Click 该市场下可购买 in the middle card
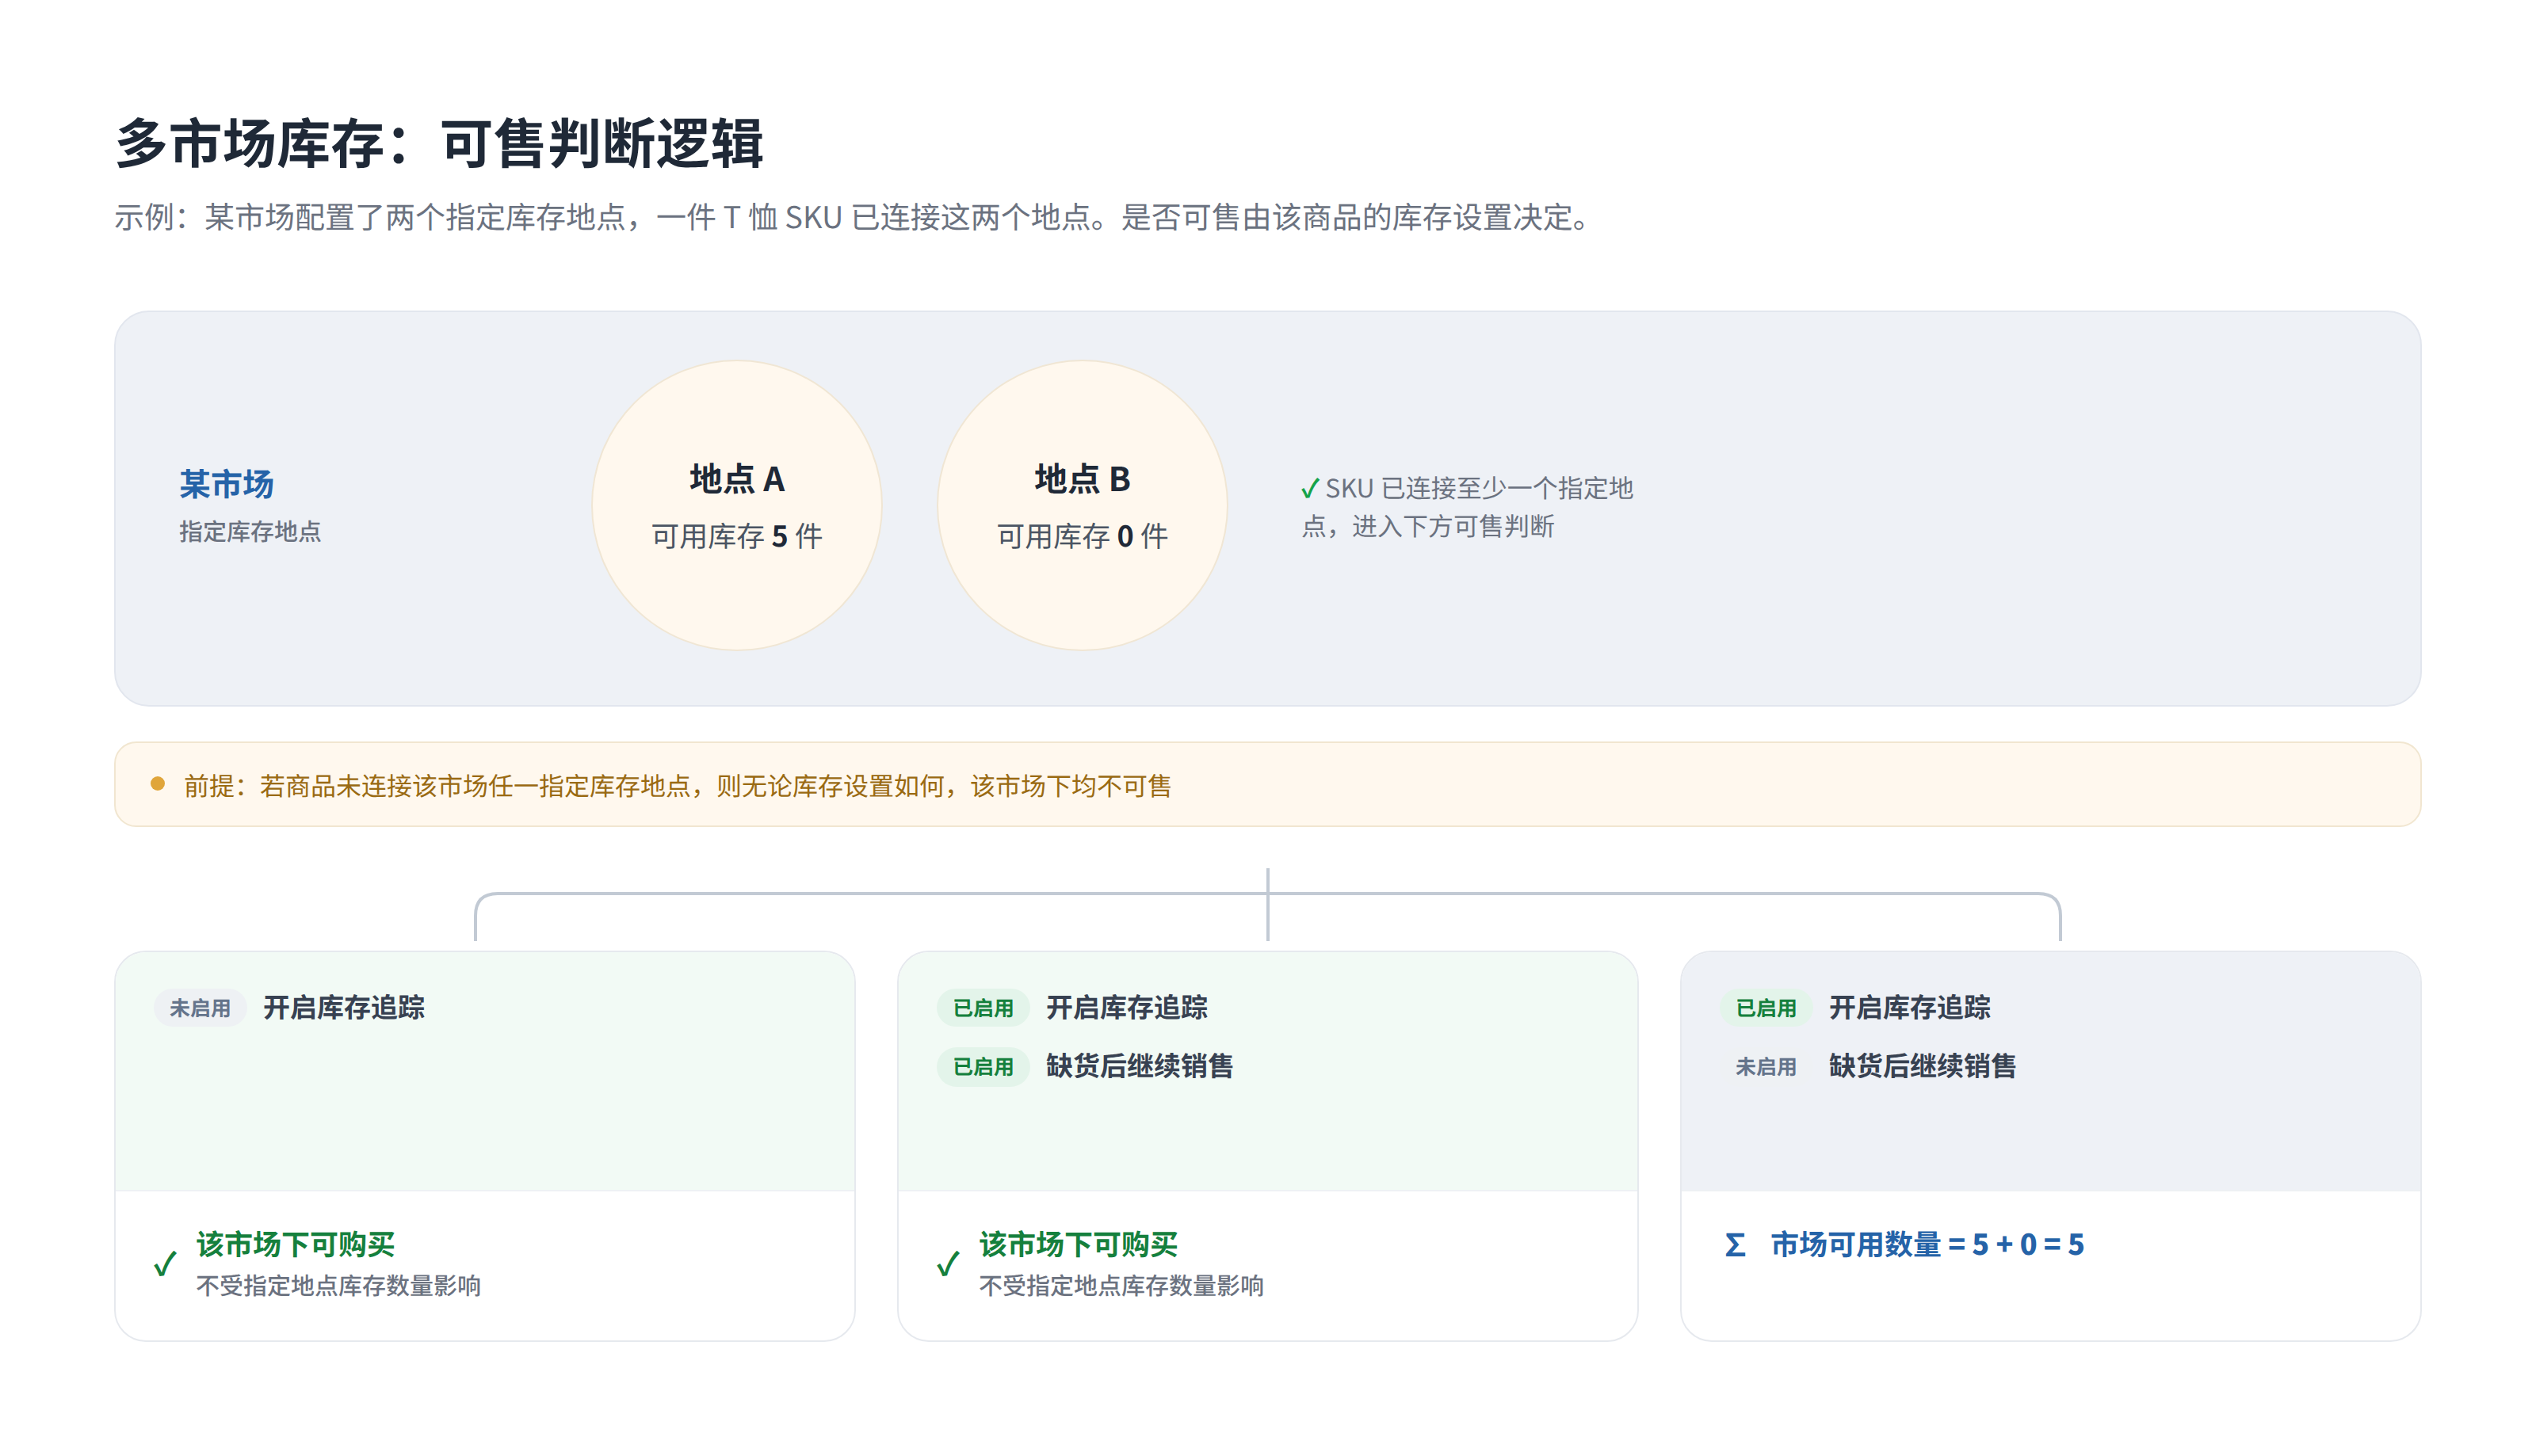The image size is (2536, 1456). 1079,1244
